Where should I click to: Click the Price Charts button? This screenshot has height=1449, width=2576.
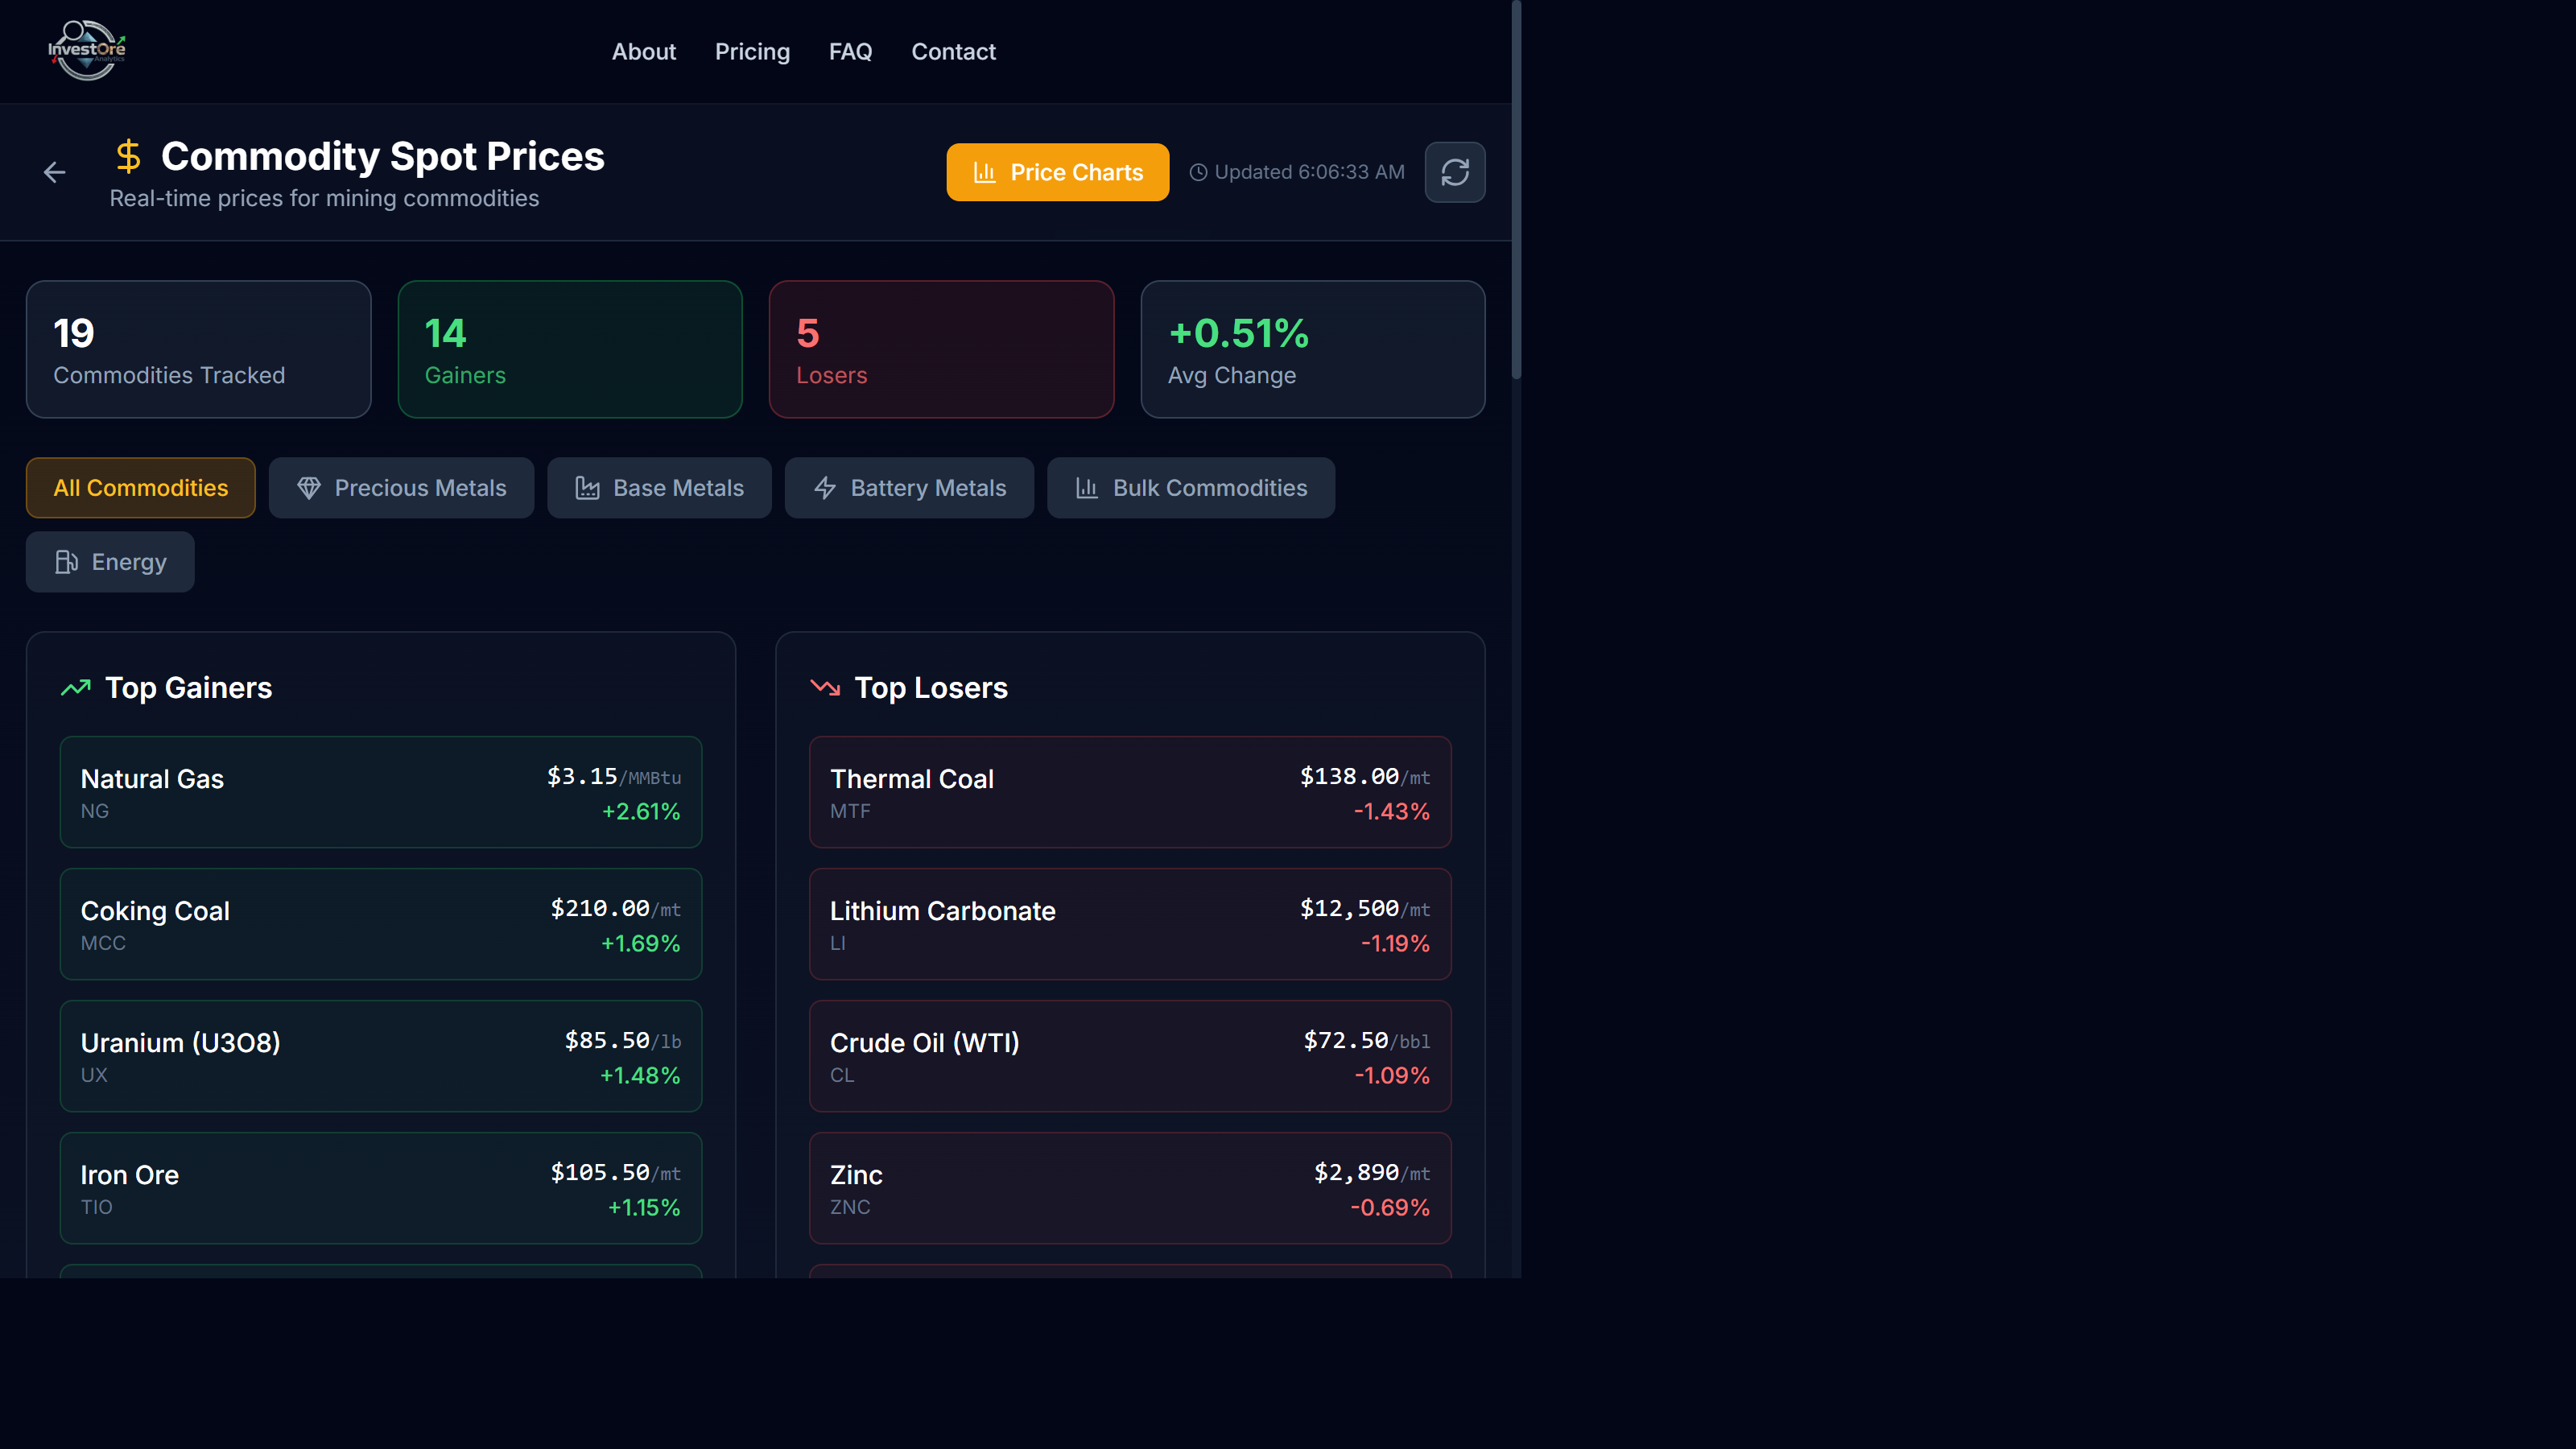1057,172
